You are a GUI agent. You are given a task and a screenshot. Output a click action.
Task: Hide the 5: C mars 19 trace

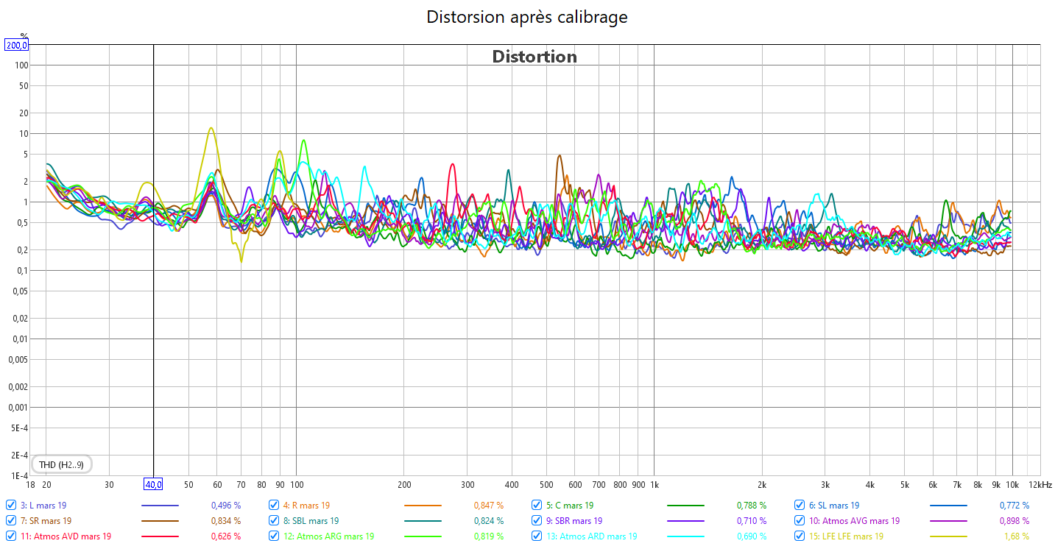(x=537, y=506)
